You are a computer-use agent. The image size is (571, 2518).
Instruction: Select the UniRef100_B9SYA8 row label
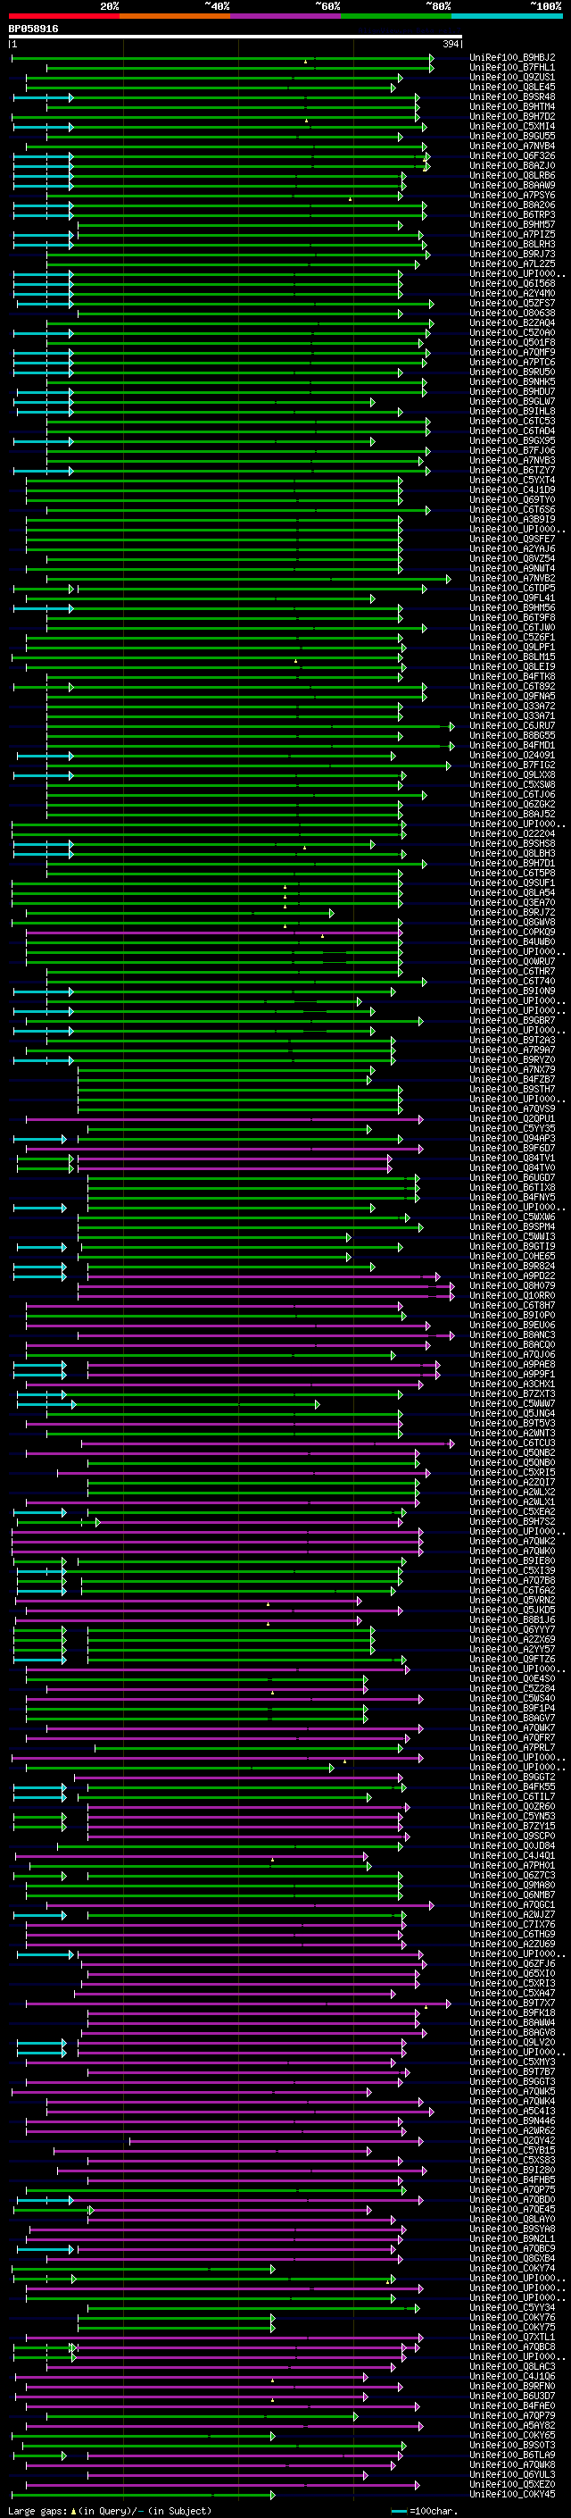[512, 2229]
